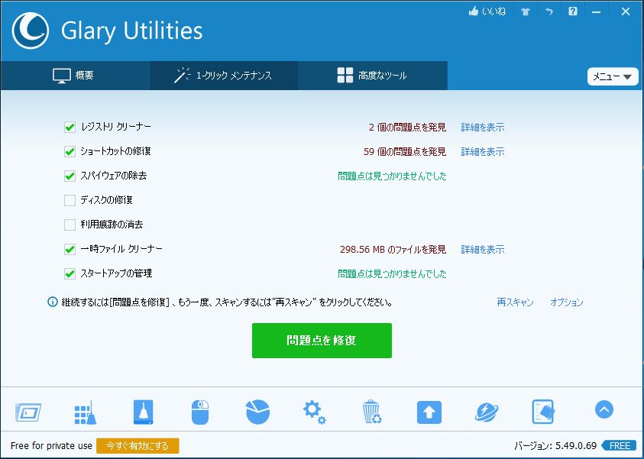Open the メニュー dropdown
This screenshot has width=644, height=459.
point(612,76)
